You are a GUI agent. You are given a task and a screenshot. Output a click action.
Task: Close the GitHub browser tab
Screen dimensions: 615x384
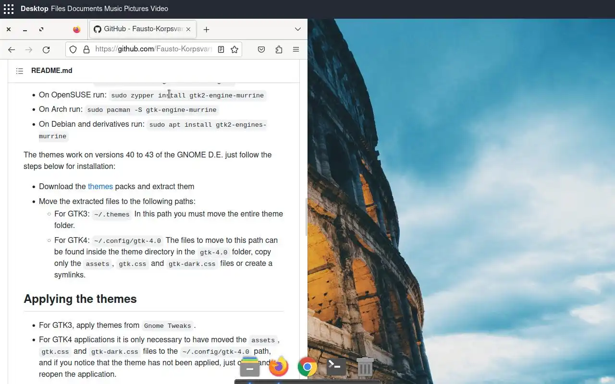(188, 29)
